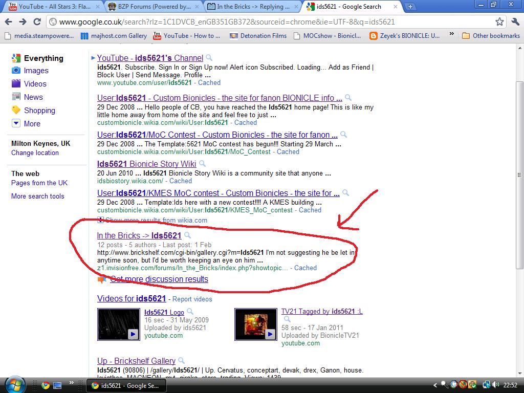Open the Other bookmarks folder

pyautogui.click(x=491, y=35)
